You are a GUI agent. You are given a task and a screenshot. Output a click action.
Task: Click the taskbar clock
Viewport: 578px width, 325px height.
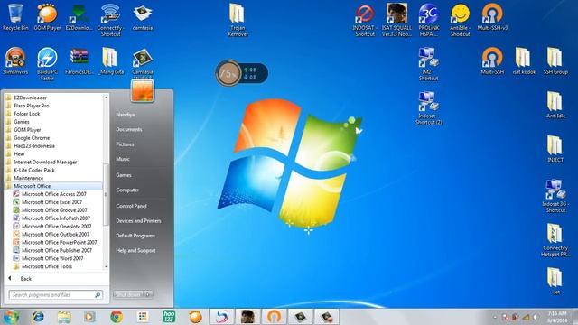[557, 317]
